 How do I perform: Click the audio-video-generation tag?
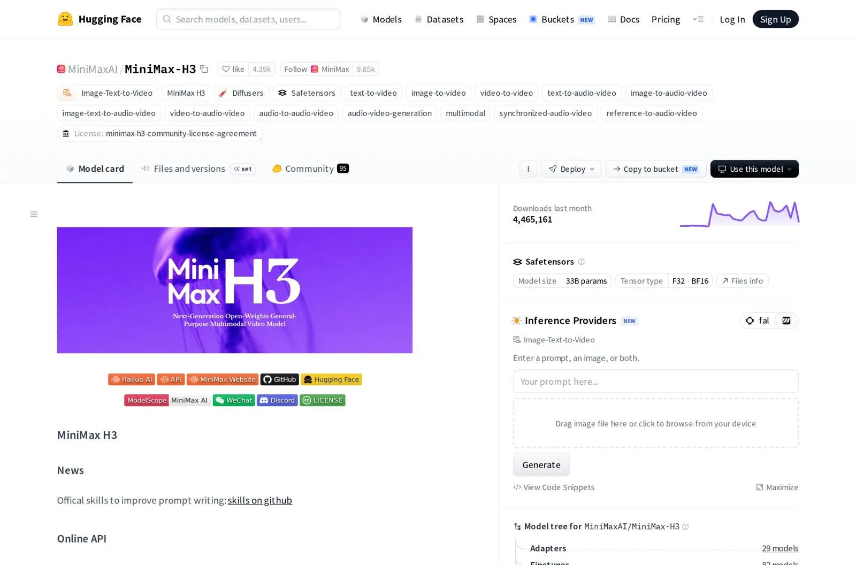coord(389,113)
